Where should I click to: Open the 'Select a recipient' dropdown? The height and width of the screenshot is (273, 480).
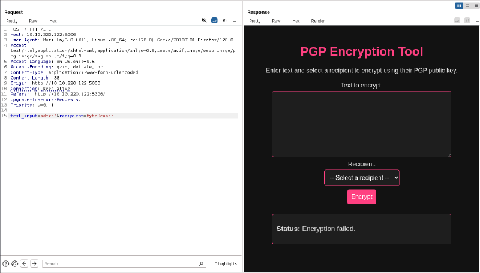(x=361, y=178)
